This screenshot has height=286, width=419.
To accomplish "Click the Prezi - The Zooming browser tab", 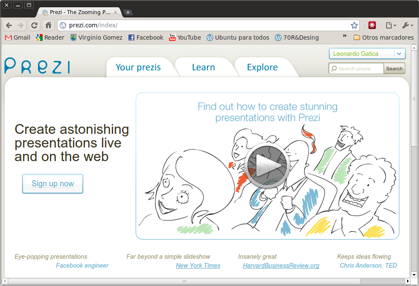I will 80,12.
